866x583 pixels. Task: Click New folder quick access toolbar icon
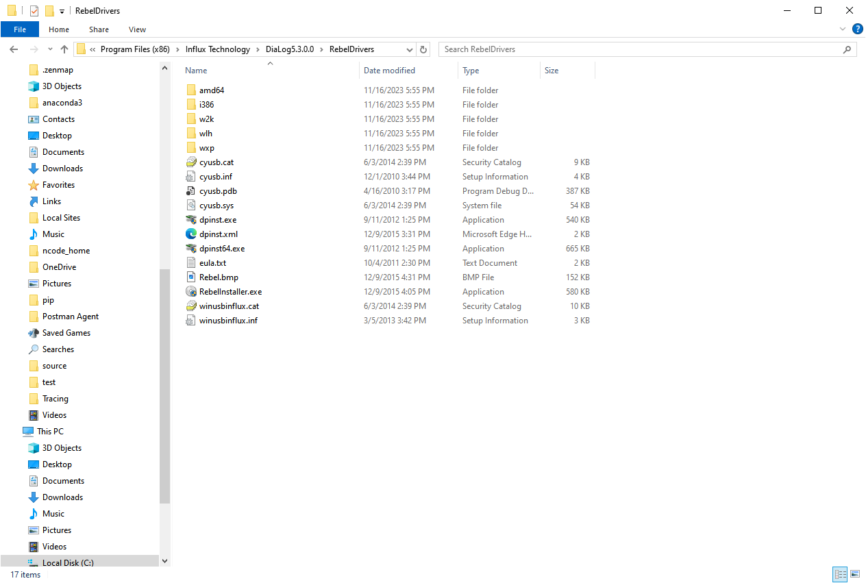(49, 11)
